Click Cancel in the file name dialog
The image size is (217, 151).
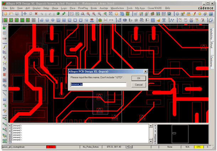(139, 85)
